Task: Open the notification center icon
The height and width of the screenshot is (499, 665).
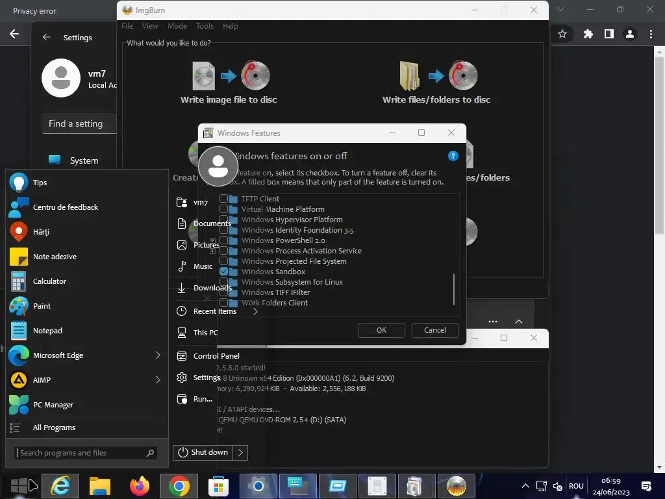Action: 646,486
